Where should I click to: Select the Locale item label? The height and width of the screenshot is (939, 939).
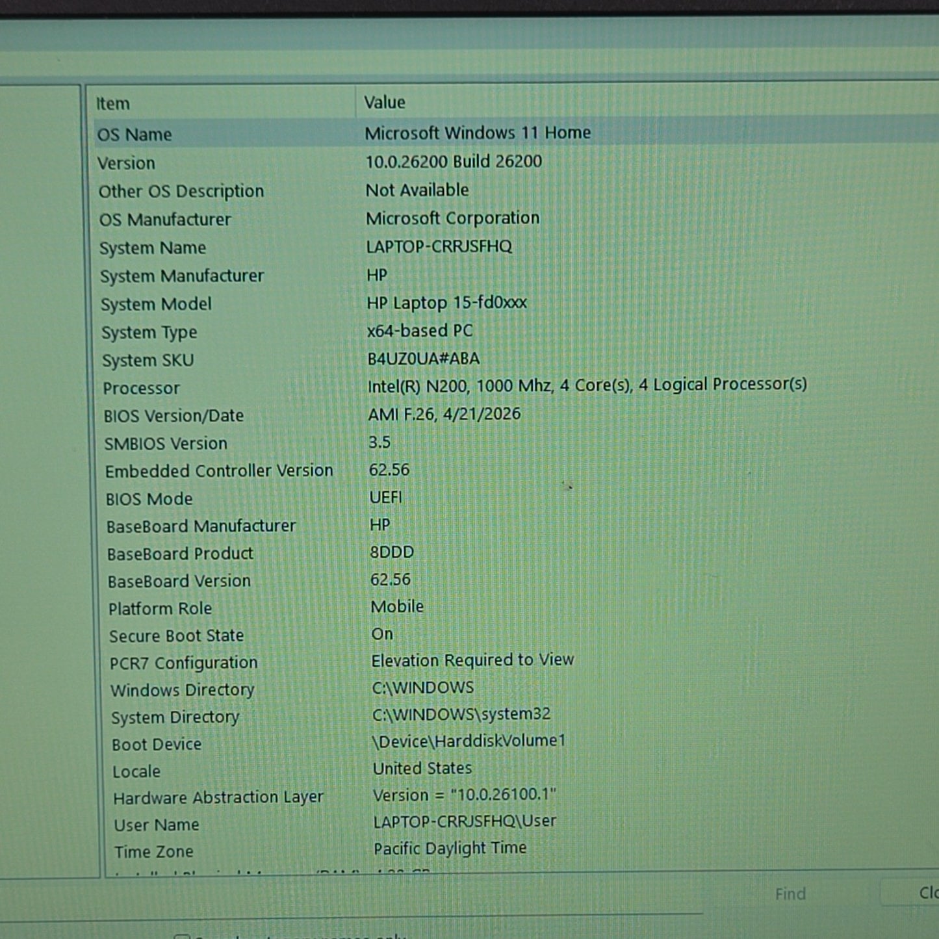[136, 772]
